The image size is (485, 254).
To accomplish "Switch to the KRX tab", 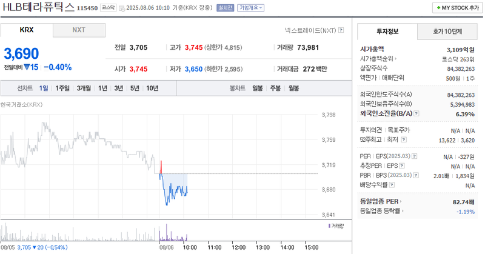I will pos(27,30).
